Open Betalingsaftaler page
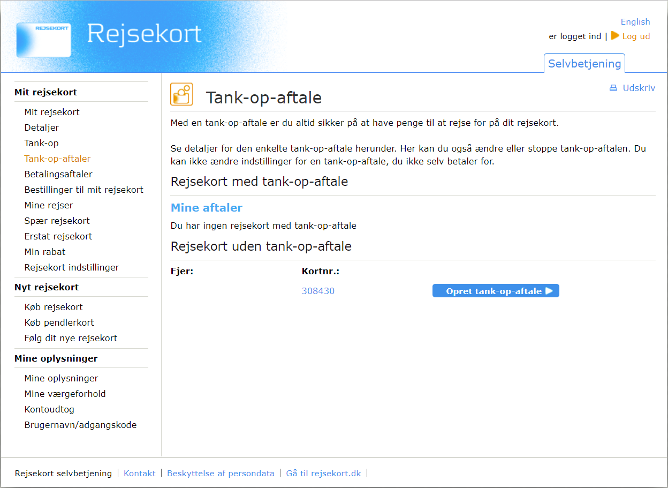 (58, 175)
